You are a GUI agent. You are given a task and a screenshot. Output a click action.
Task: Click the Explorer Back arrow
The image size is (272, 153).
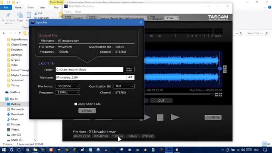4,33
